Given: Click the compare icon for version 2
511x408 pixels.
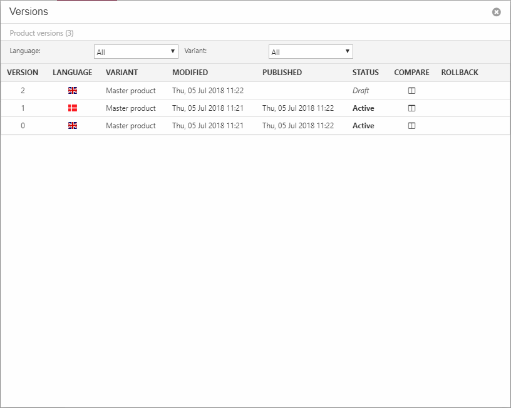Looking at the screenshot, I should tap(411, 91).
